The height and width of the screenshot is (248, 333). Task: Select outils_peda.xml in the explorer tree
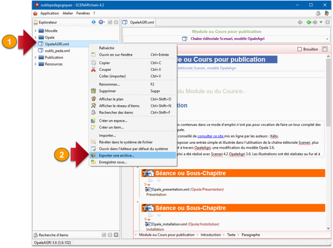pyautogui.click(x=57, y=51)
